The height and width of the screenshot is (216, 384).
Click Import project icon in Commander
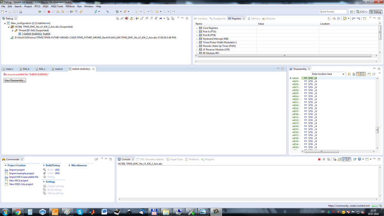tap(7, 170)
